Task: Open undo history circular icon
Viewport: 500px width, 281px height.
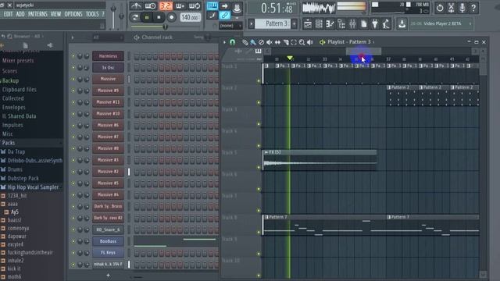Action: [440, 8]
